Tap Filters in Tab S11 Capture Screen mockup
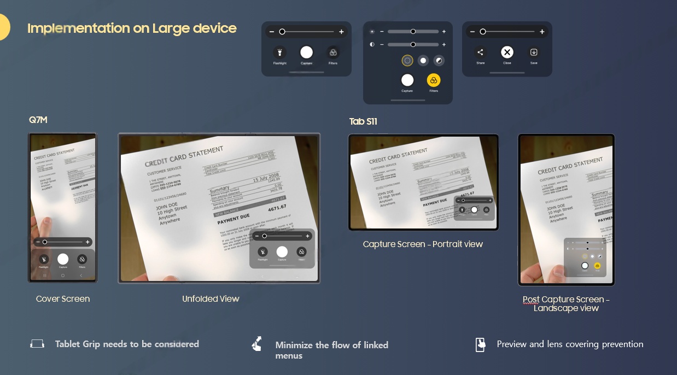677x375 pixels. (486, 209)
